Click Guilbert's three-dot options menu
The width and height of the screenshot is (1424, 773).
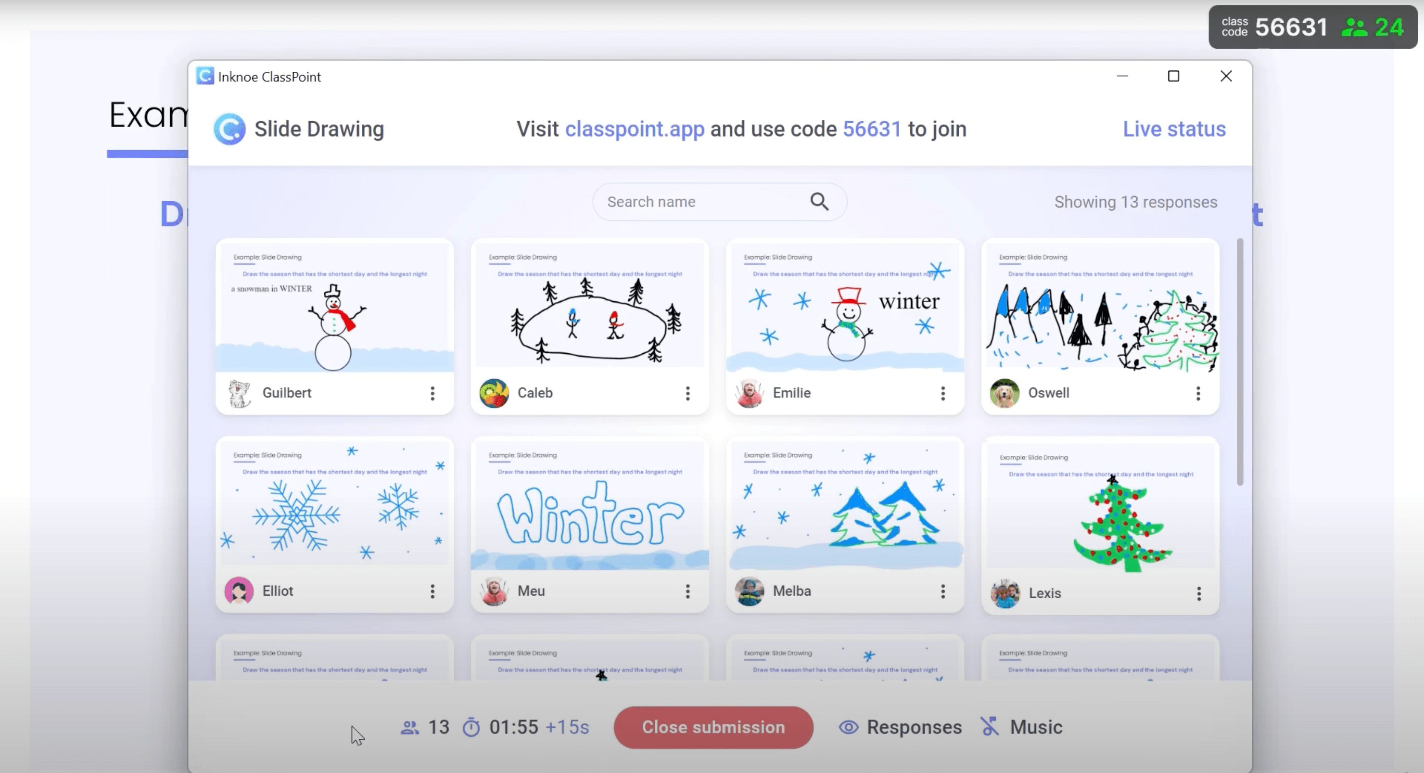432,392
